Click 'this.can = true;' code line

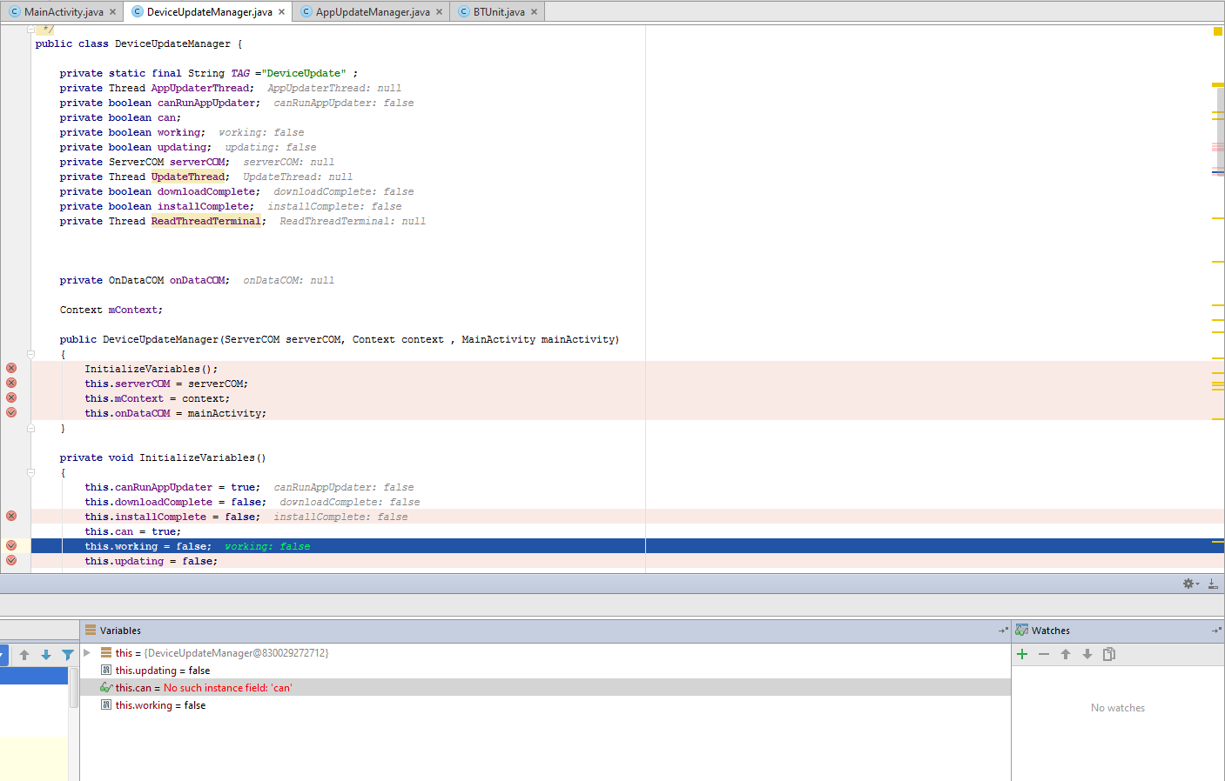tap(133, 531)
